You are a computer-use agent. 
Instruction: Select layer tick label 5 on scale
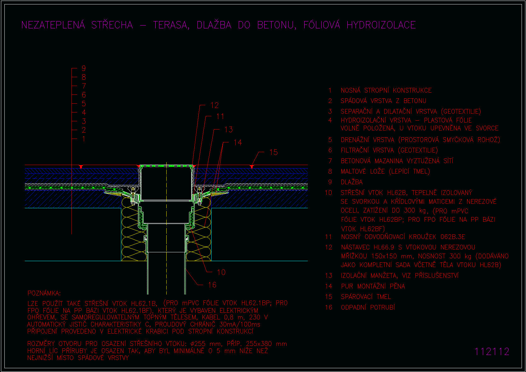tap(84, 104)
